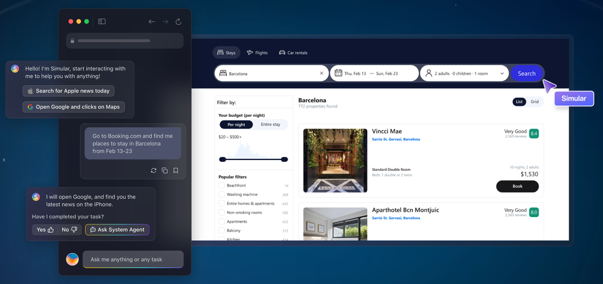The image size is (603, 284).
Task: Click the $1,530 price
Action: click(529, 174)
